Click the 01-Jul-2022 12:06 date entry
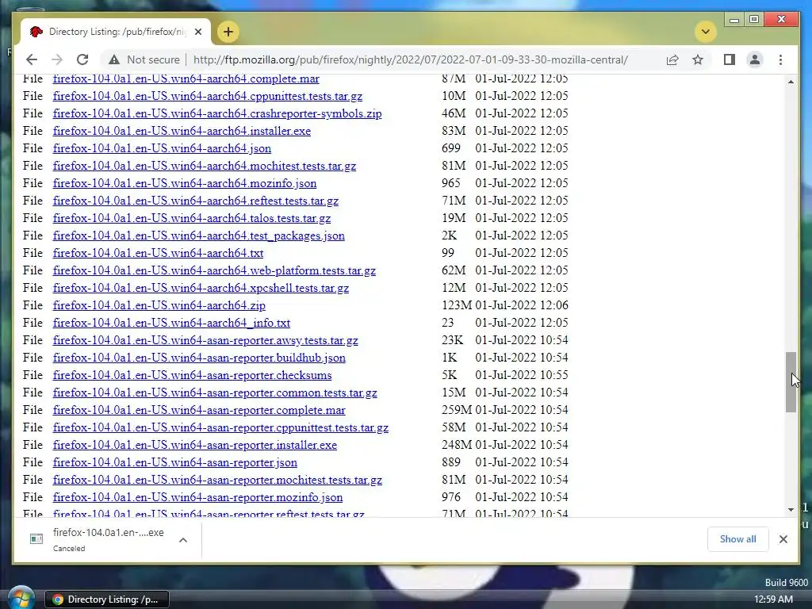 click(x=522, y=305)
